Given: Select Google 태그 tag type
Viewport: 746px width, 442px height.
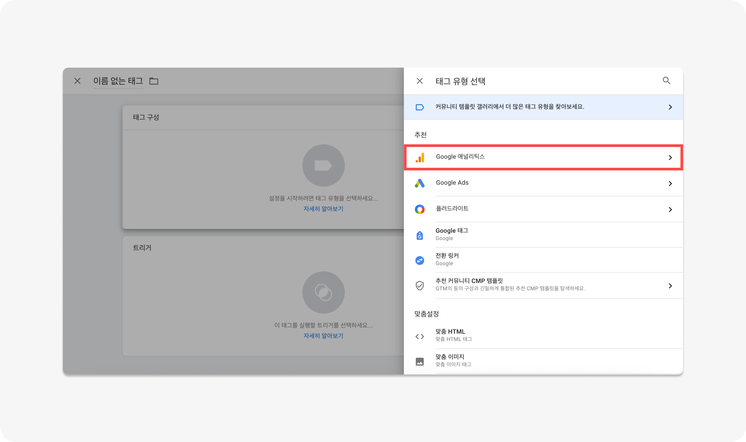Looking at the screenshot, I should (543, 235).
